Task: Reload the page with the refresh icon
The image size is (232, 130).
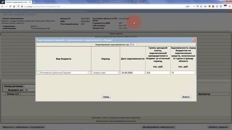Action: point(10,6)
